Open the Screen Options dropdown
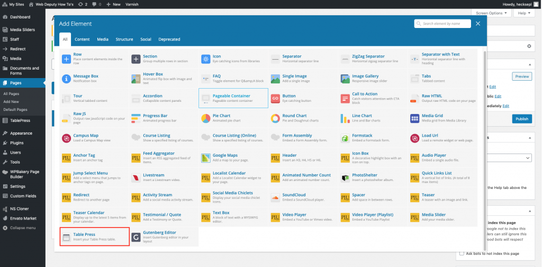This screenshot has height=267, width=542. tap(491, 13)
